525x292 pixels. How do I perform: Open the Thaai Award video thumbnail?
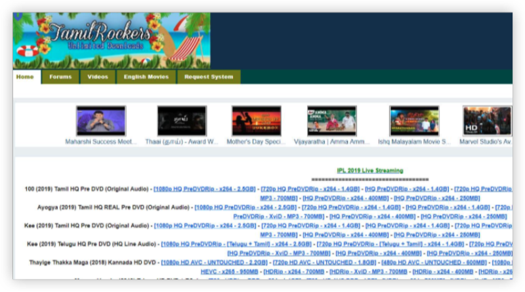click(182, 121)
